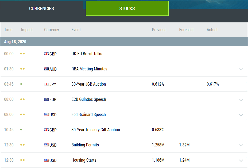248x168 pixels.
Task: Open the UK-EU Brexit Talks event
Action: tap(87, 54)
